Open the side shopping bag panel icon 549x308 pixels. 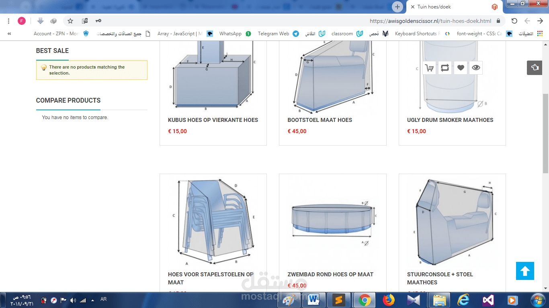(535, 67)
